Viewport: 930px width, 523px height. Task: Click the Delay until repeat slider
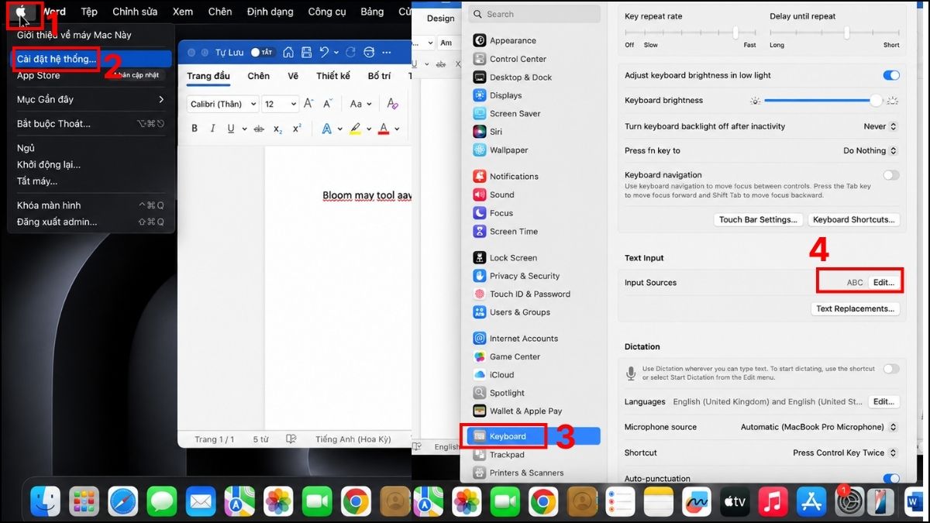835,33
